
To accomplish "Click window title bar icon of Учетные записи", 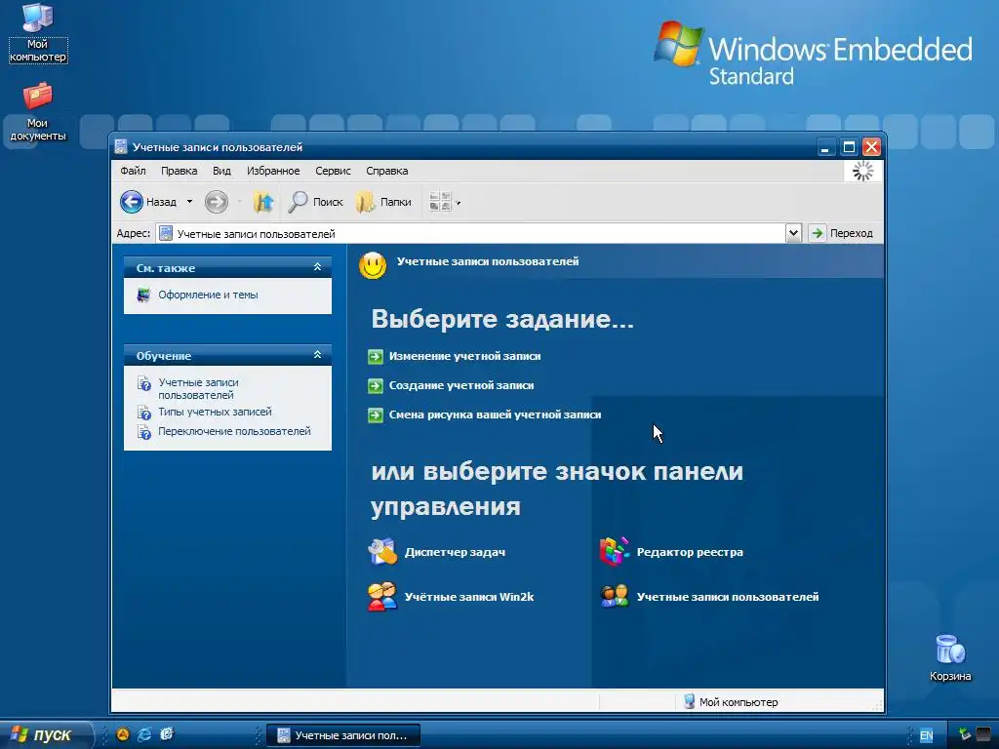I will [121, 147].
